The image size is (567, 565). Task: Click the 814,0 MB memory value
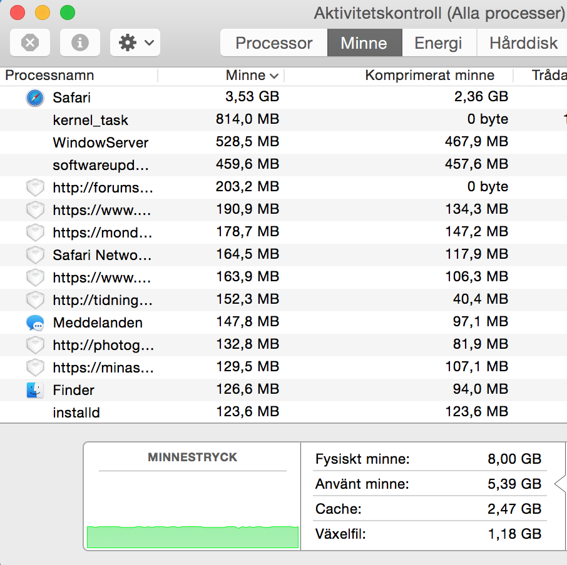tap(247, 119)
